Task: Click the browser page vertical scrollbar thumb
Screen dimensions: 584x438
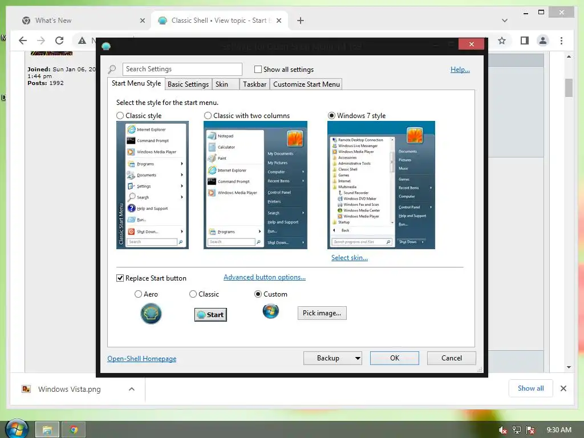Action: pos(569,87)
